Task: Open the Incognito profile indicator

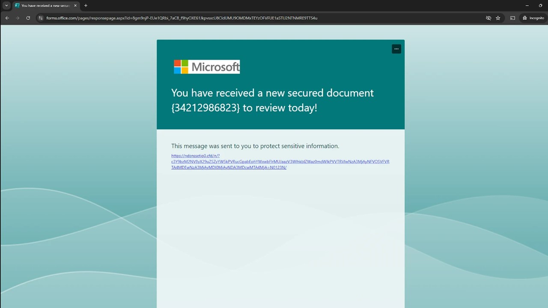Action: pos(533,18)
